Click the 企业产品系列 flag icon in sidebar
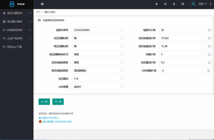The image size is (214, 140). pyautogui.click(x=4, y=38)
